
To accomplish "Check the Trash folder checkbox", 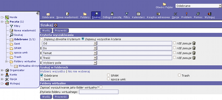I will pyautogui.click(x=179, y=75).
